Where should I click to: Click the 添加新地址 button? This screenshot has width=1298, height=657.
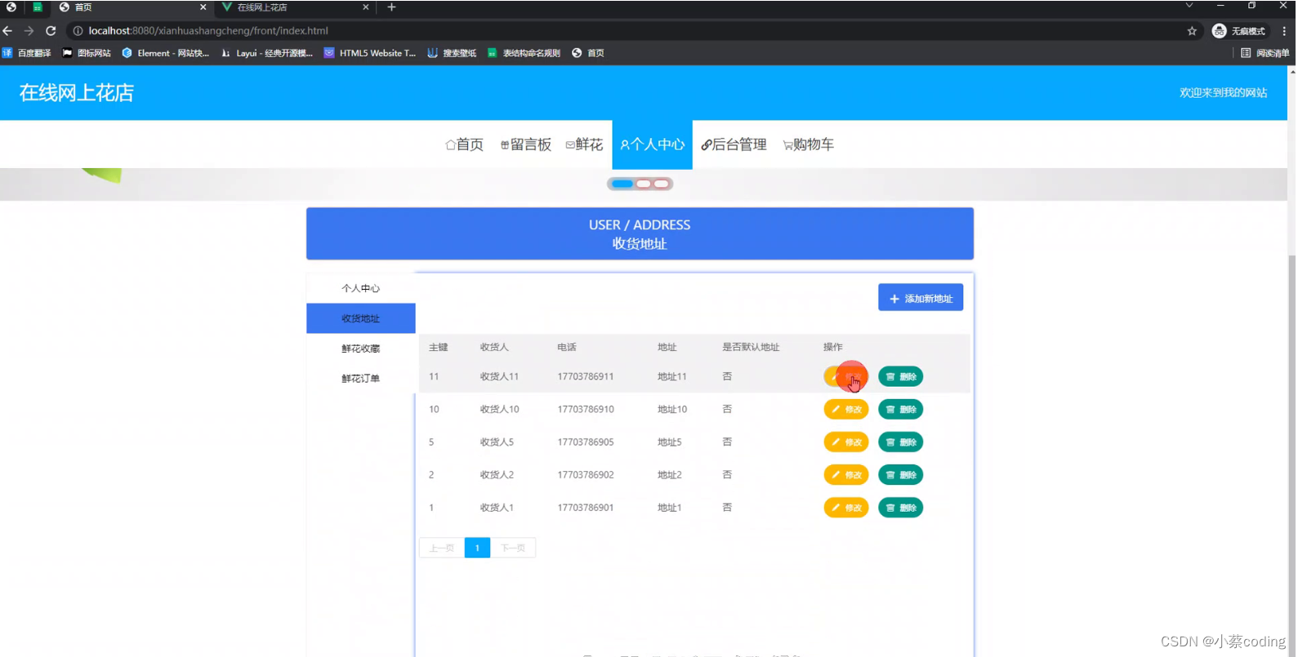click(921, 298)
